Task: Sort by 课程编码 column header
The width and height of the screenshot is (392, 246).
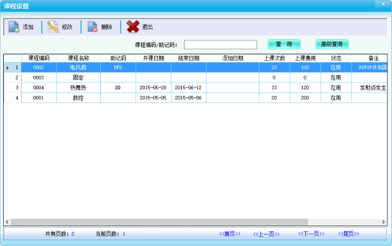Action: (x=39, y=58)
